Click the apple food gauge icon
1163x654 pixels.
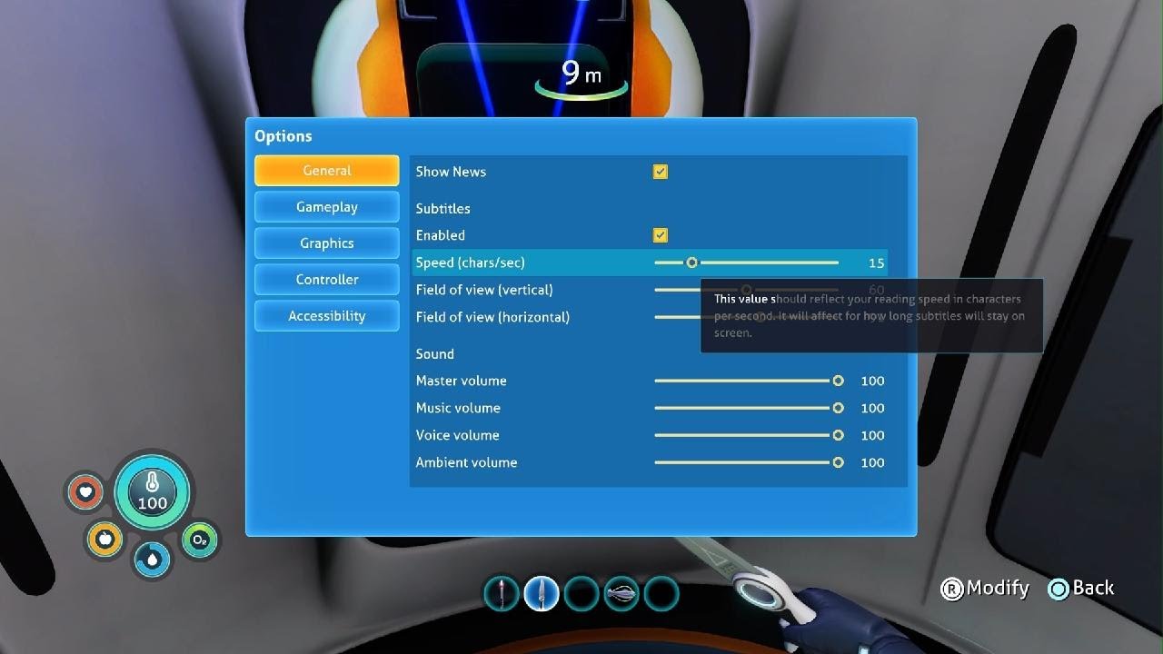pyautogui.click(x=104, y=539)
